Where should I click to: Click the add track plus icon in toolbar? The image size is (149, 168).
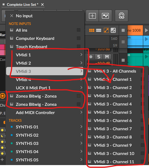coord(92,16)
